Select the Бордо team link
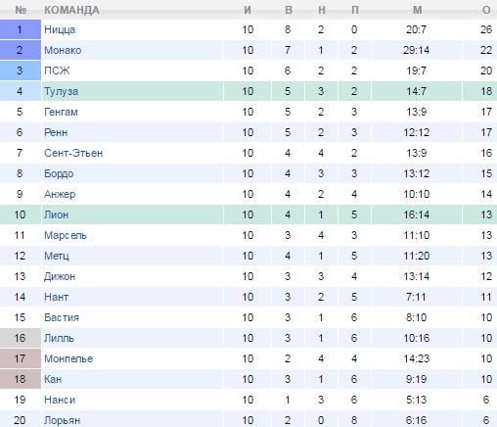The width and height of the screenshot is (497, 427). click(x=59, y=173)
